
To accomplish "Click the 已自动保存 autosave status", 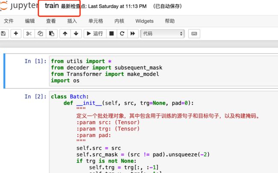I will click(x=168, y=6).
